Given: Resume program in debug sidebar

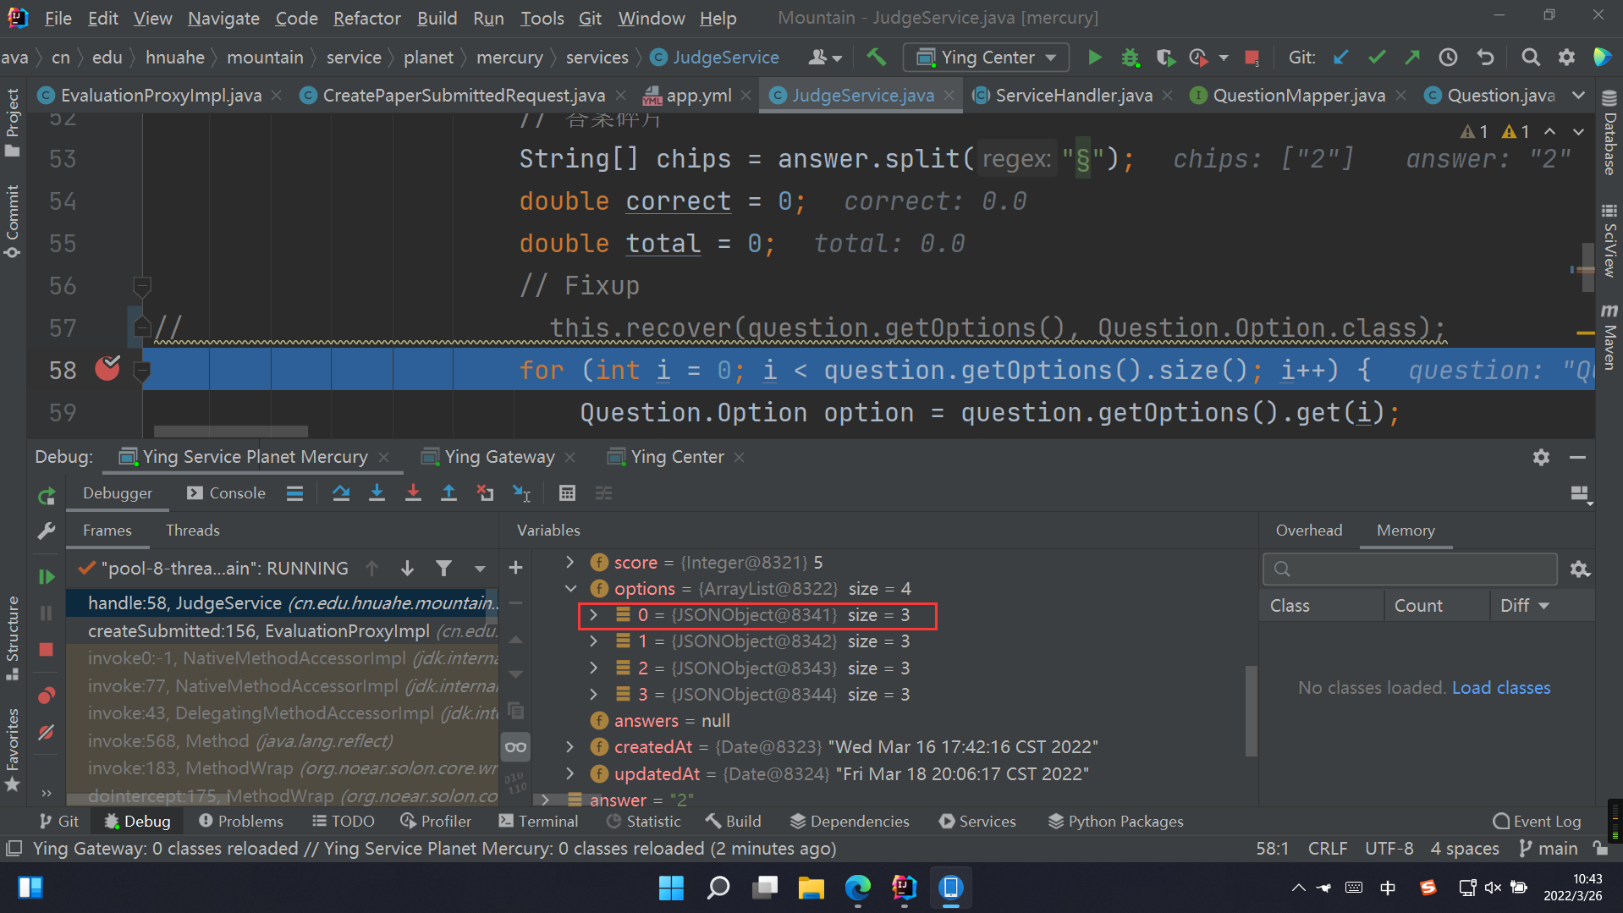Looking at the screenshot, I should tap(47, 577).
